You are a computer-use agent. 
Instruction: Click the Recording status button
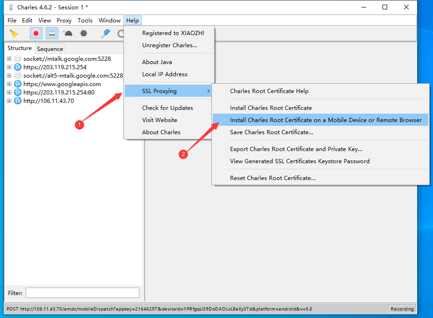click(402, 309)
